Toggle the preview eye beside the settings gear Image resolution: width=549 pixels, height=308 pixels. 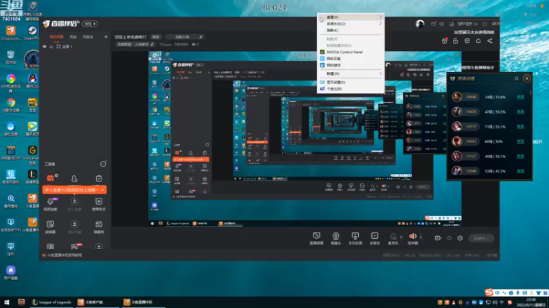pyautogui.click(x=449, y=238)
